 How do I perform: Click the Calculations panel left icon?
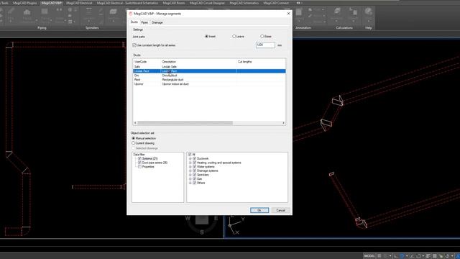[337, 12]
